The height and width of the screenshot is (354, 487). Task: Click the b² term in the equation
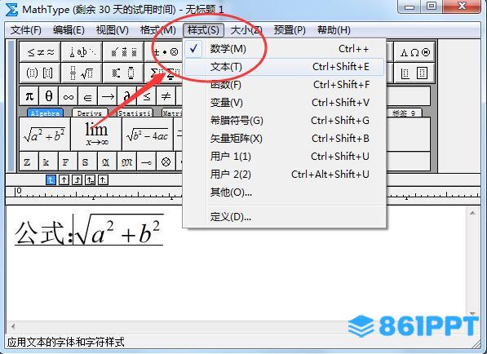pos(149,232)
